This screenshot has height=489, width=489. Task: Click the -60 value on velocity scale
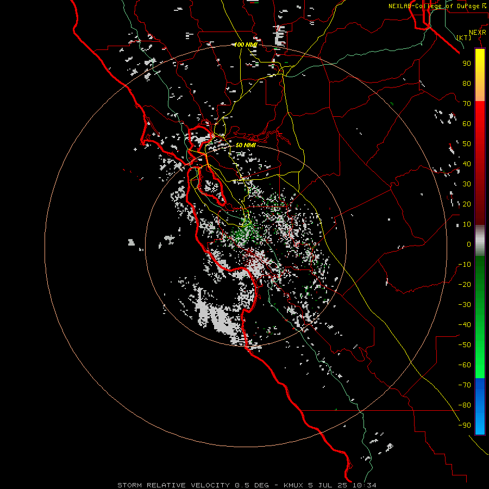coord(465,365)
